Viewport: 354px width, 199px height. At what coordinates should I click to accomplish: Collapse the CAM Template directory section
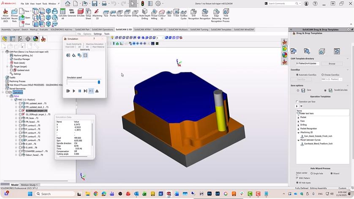348,59
